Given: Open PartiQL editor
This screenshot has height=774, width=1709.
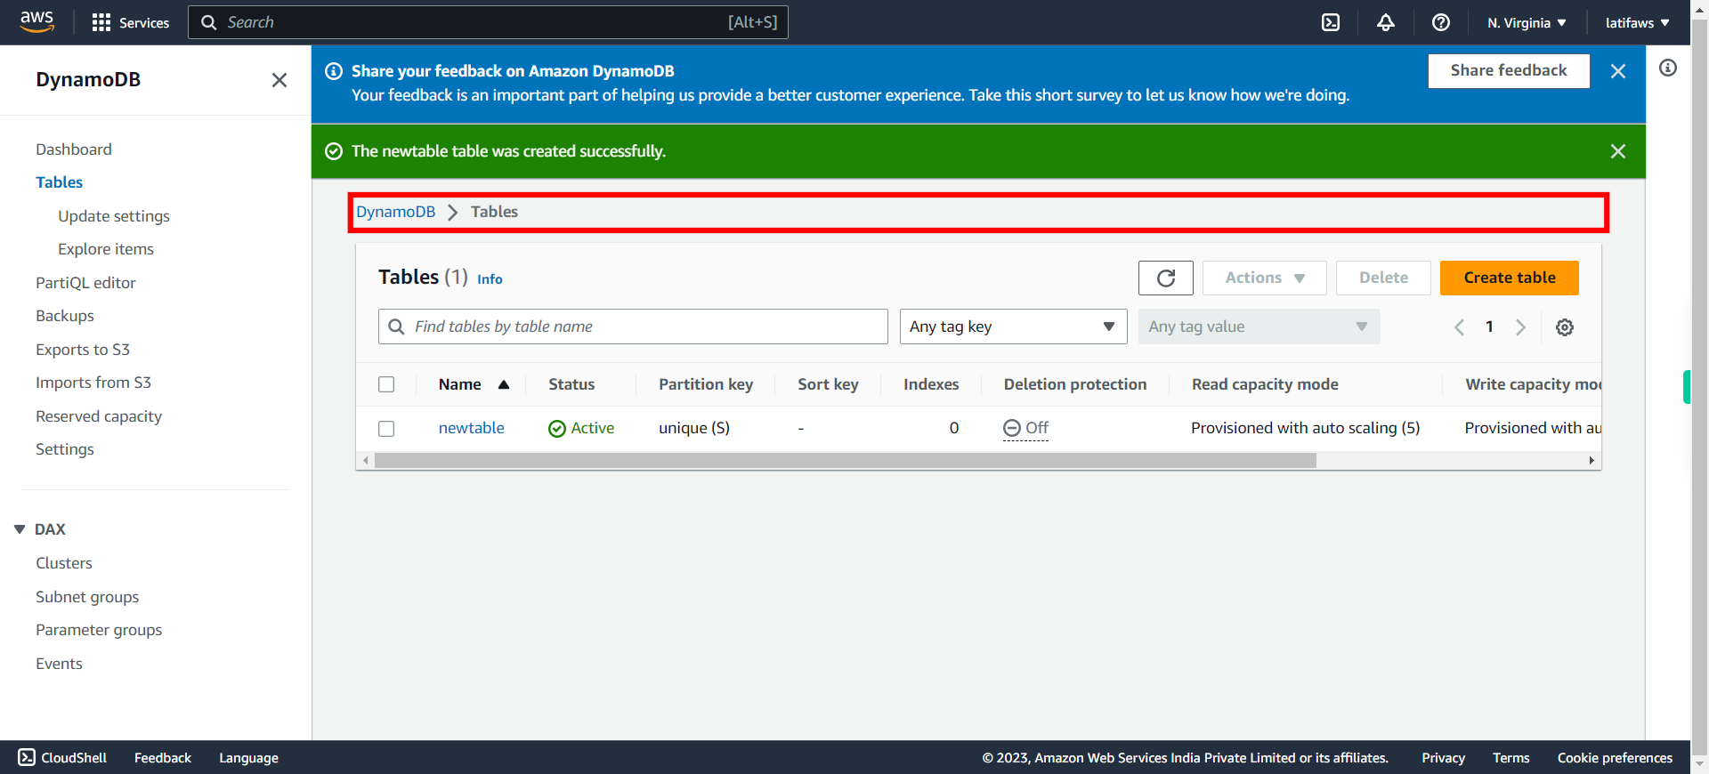Looking at the screenshot, I should (85, 283).
